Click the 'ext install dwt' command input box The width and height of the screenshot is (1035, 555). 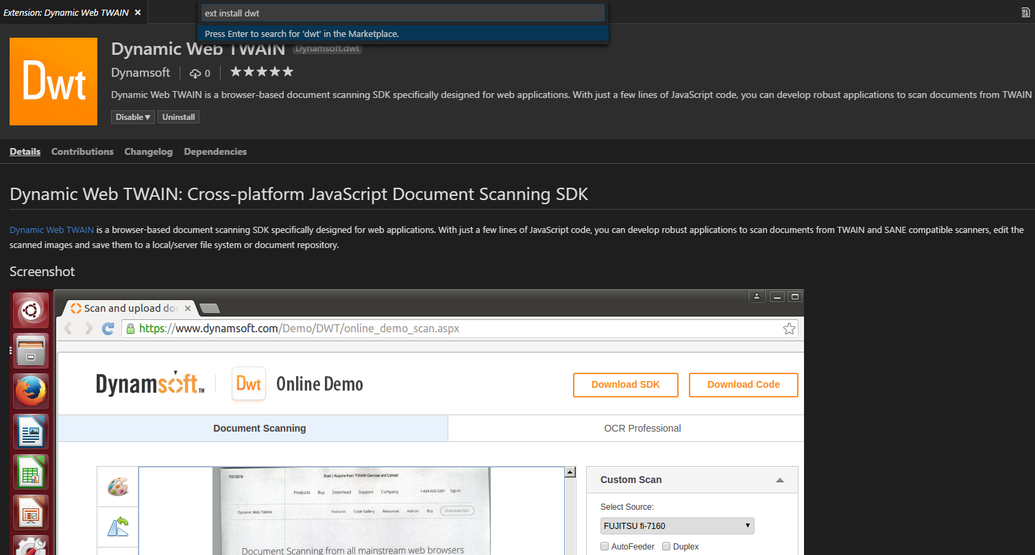click(x=403, y=13)
